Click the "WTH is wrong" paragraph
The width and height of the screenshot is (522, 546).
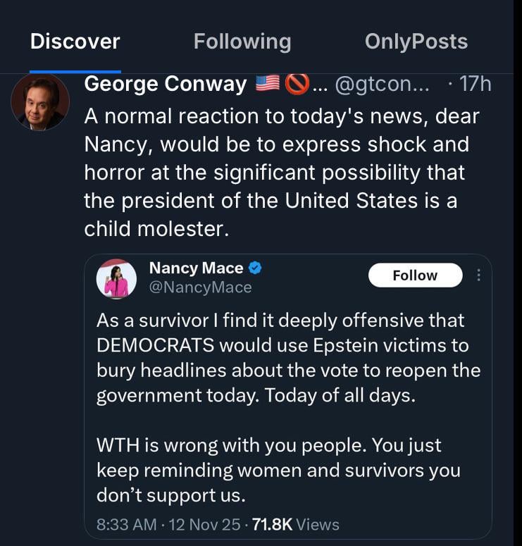point(278,470)
